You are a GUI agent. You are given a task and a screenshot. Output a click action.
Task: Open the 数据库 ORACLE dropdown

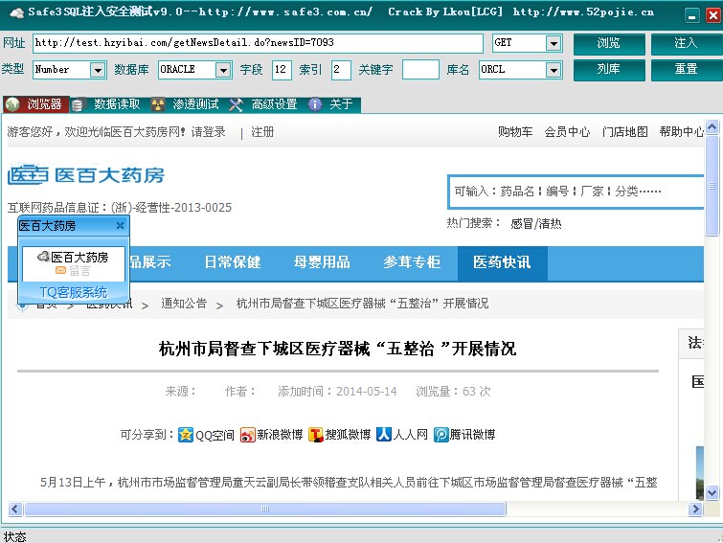tap(223, 70)
